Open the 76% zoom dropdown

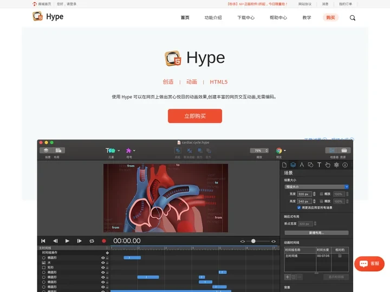(x=259, y=150)
